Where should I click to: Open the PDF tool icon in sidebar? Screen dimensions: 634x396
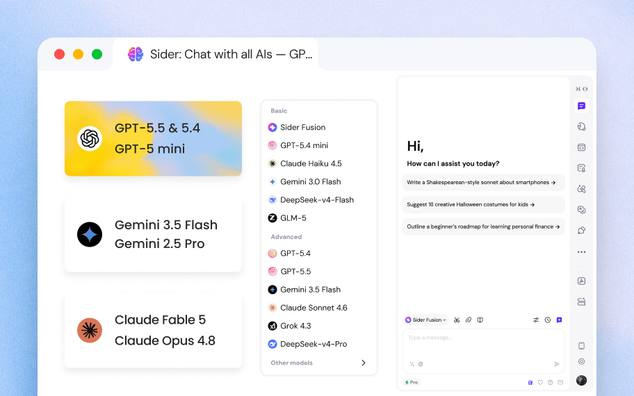[x=581, y=281]
